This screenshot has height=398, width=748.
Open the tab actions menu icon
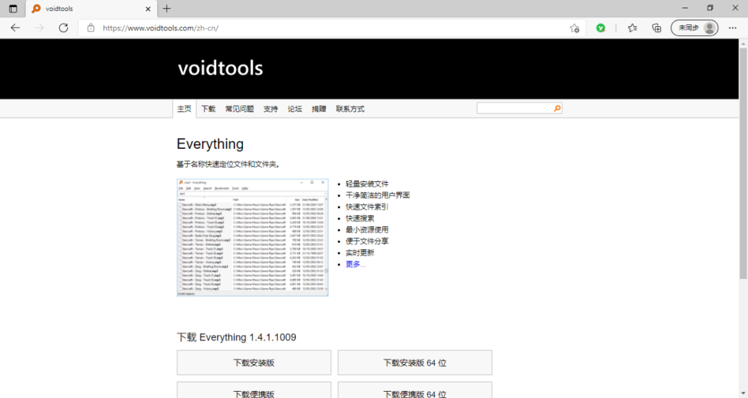coord(13,8)
